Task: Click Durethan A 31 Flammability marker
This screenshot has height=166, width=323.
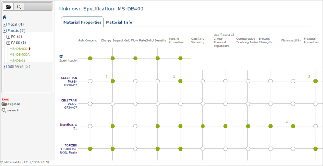Action: pyautogui.click(x=293, y=126)
